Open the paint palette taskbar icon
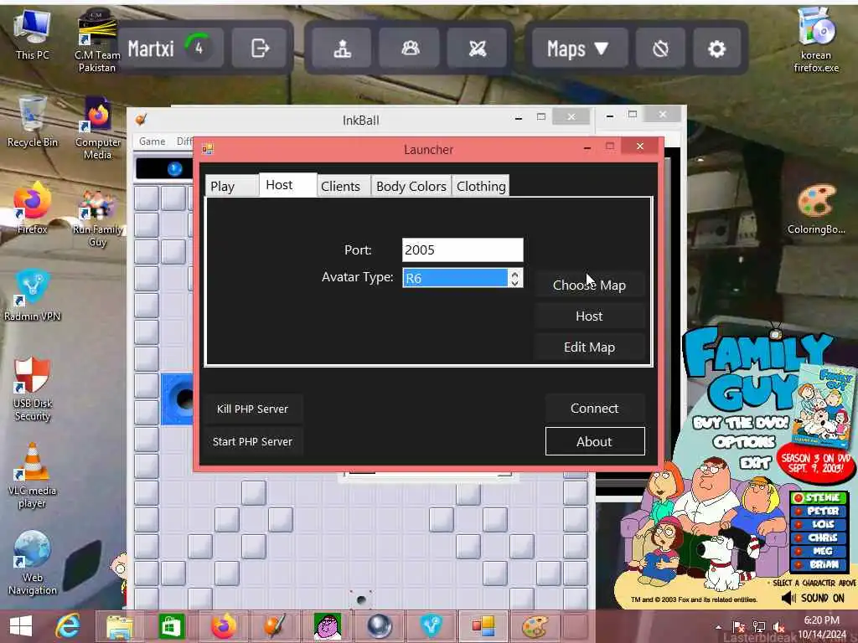 (535, 626)
